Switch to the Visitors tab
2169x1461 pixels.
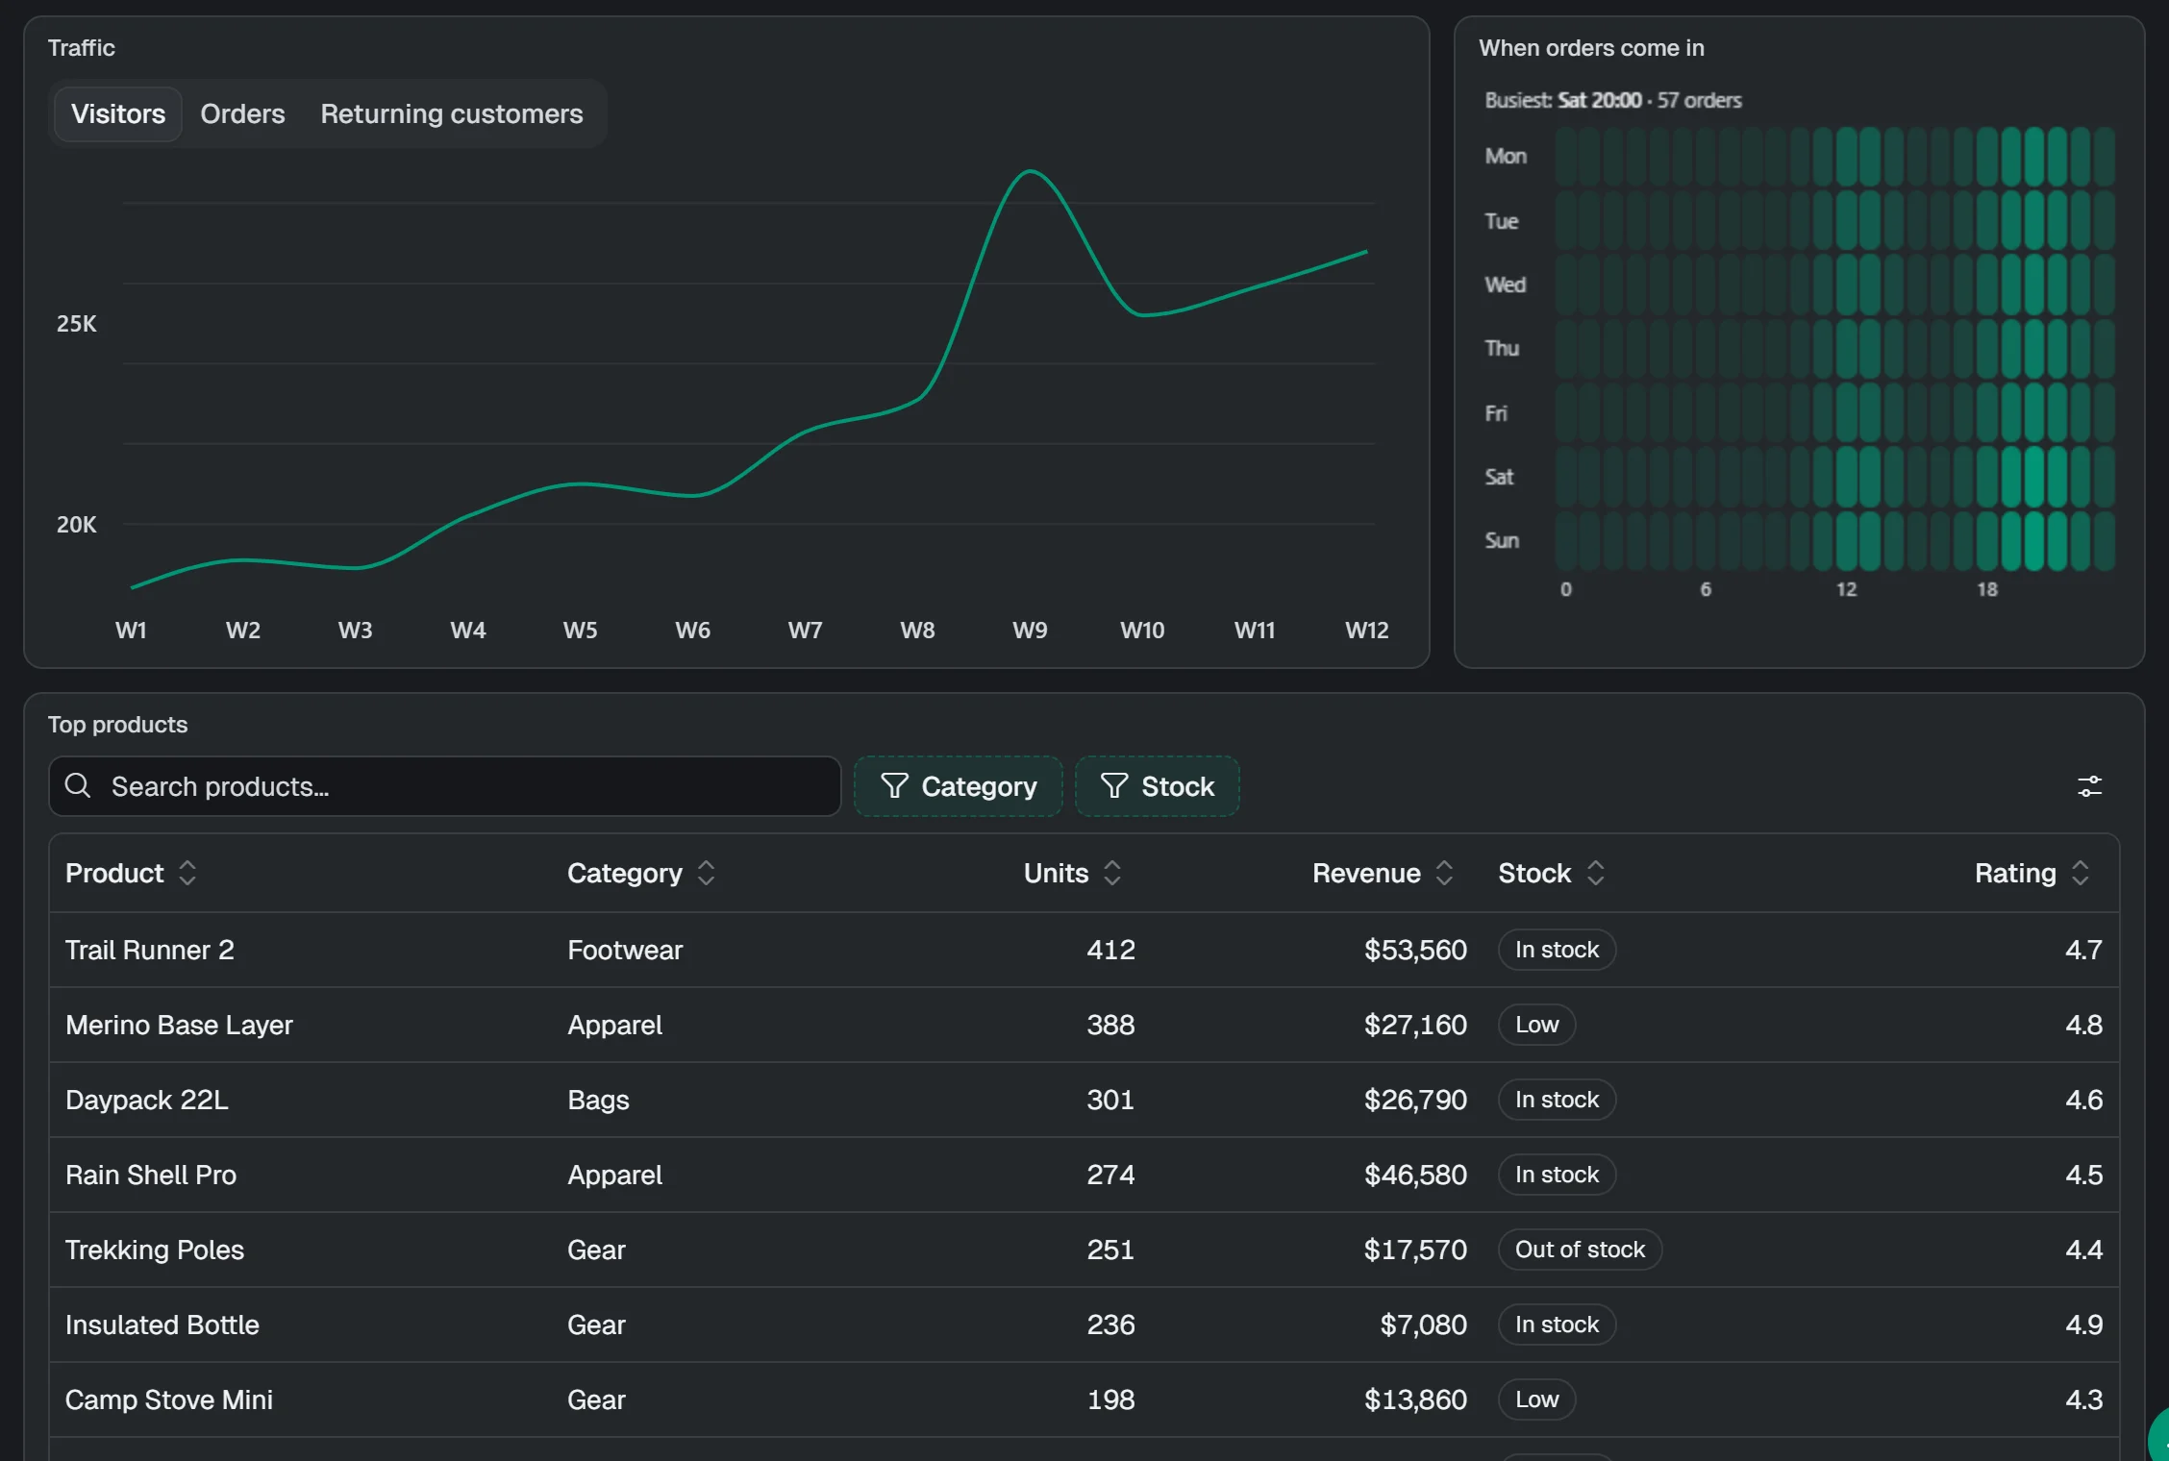click(117, 114)
